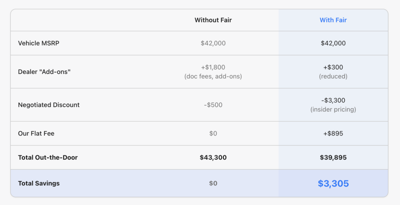Select the "Vehicle MSRP" row label
This screenshot has width=400, height=205.
click(38, 43)
